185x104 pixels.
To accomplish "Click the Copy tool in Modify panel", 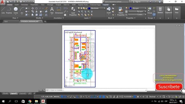I will pos(33,12).
